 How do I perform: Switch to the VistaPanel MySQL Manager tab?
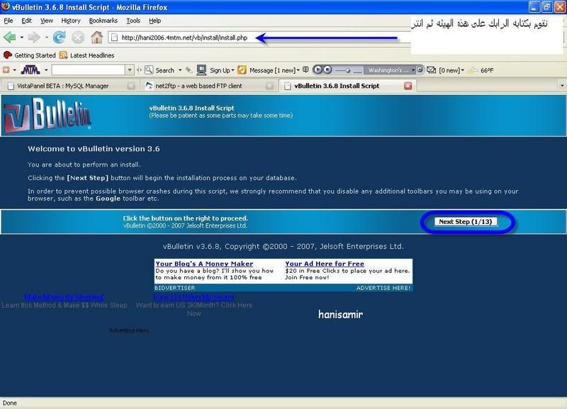click(67, 86)
